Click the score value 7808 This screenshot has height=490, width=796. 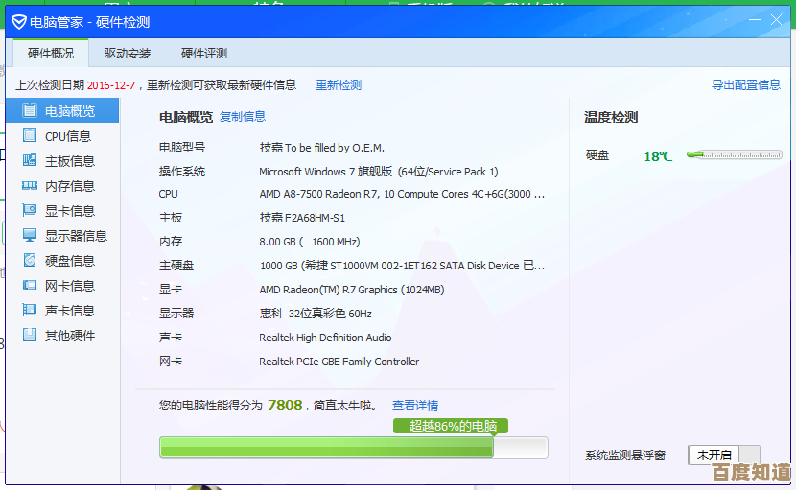pyautogui.click(x=285, y=405)
